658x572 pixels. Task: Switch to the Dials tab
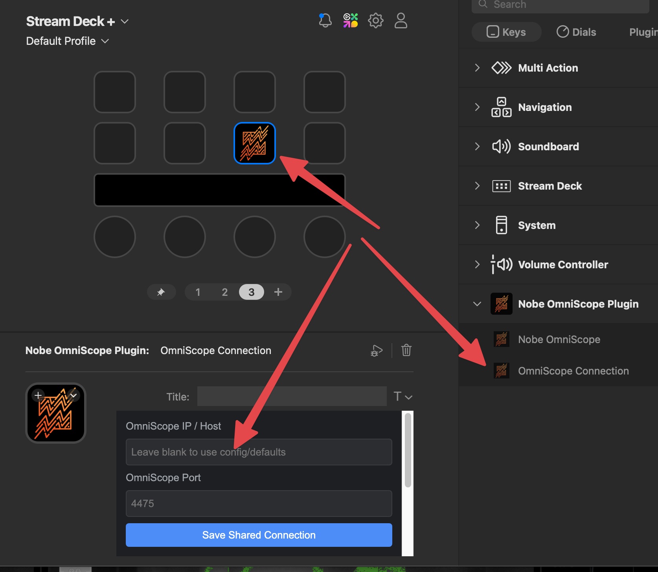[576, 32]
